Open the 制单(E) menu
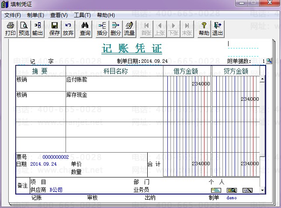The width and height of the screenshot is (281, 208). pos(35,15)
